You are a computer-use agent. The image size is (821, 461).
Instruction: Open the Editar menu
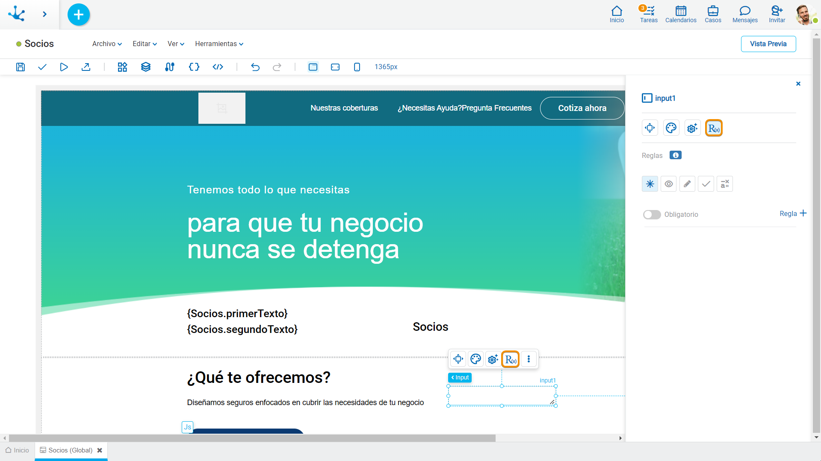[x=145, y=44]
